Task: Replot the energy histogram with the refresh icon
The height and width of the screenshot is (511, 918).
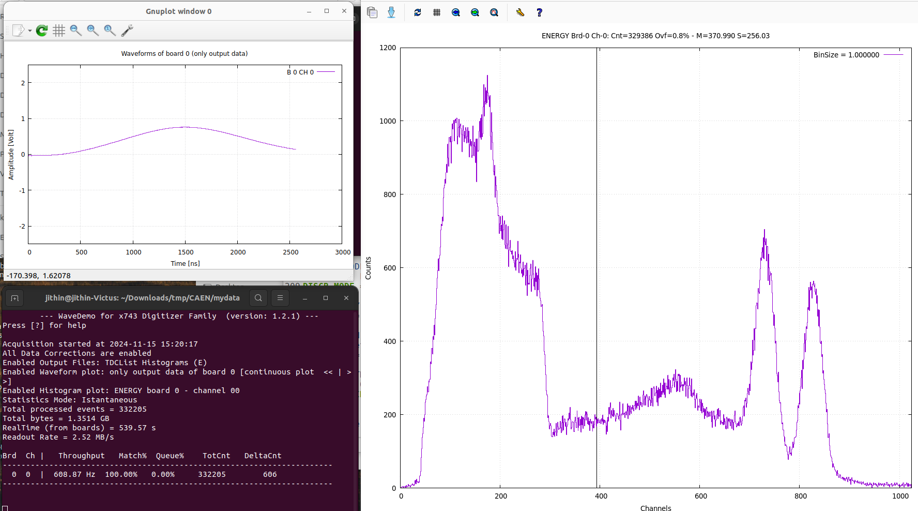Action: [418, 12]
